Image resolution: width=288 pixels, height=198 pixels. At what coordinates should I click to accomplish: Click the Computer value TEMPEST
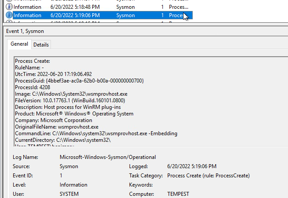point(178,194)
